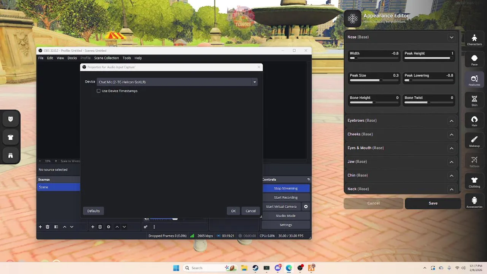Open OBS Studio icon on taskbar

(x=300, y=268)
